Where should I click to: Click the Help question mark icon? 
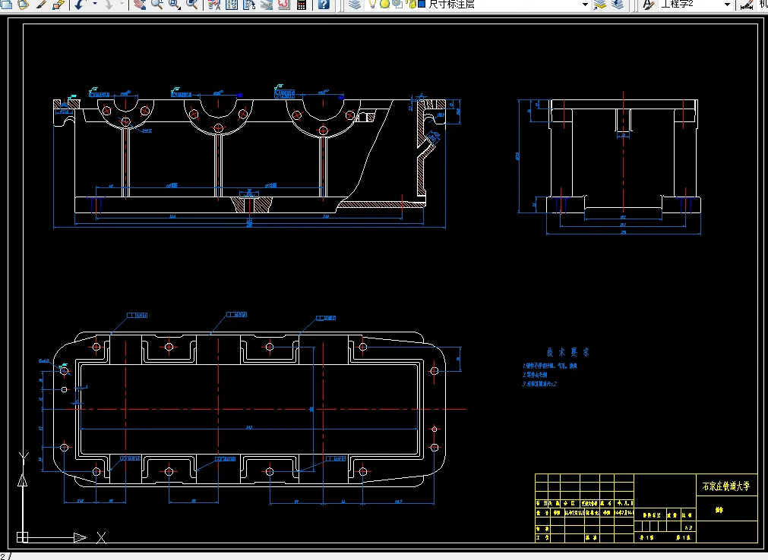(x=324, y=5)
